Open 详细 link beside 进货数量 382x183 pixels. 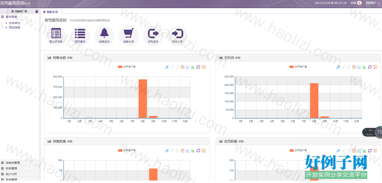[241, 141]
